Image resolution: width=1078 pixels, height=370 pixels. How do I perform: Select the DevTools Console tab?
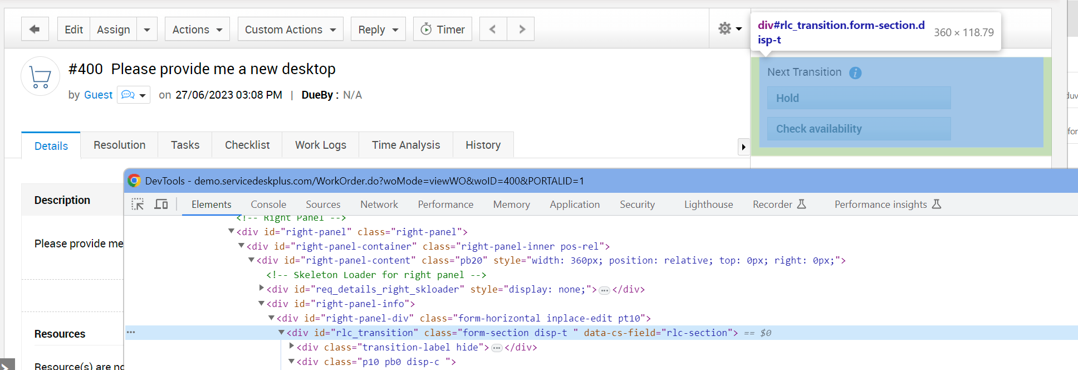268,205
